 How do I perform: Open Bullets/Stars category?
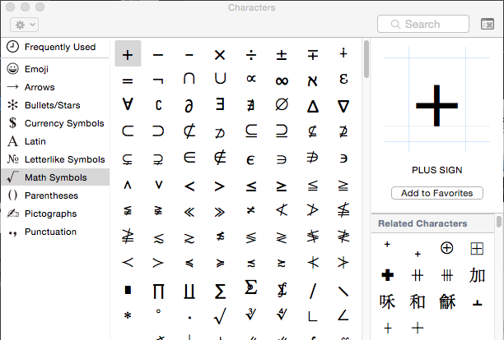[55, 105]
